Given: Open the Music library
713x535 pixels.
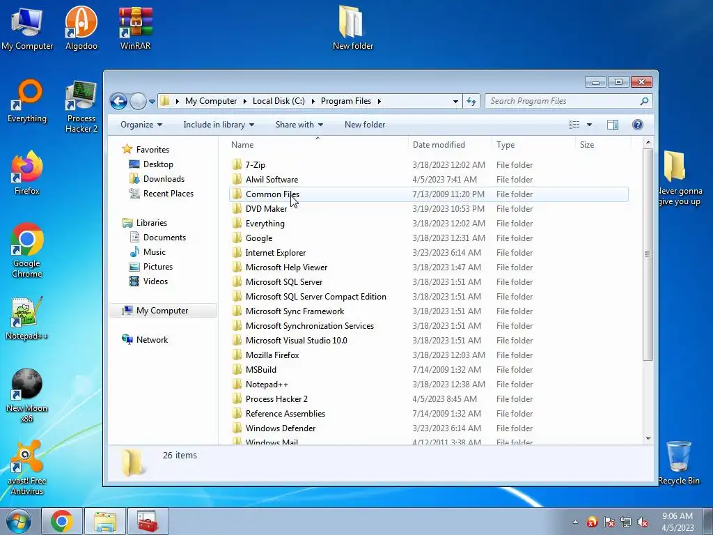Looking at the screenshot, I should pos(154,251).
